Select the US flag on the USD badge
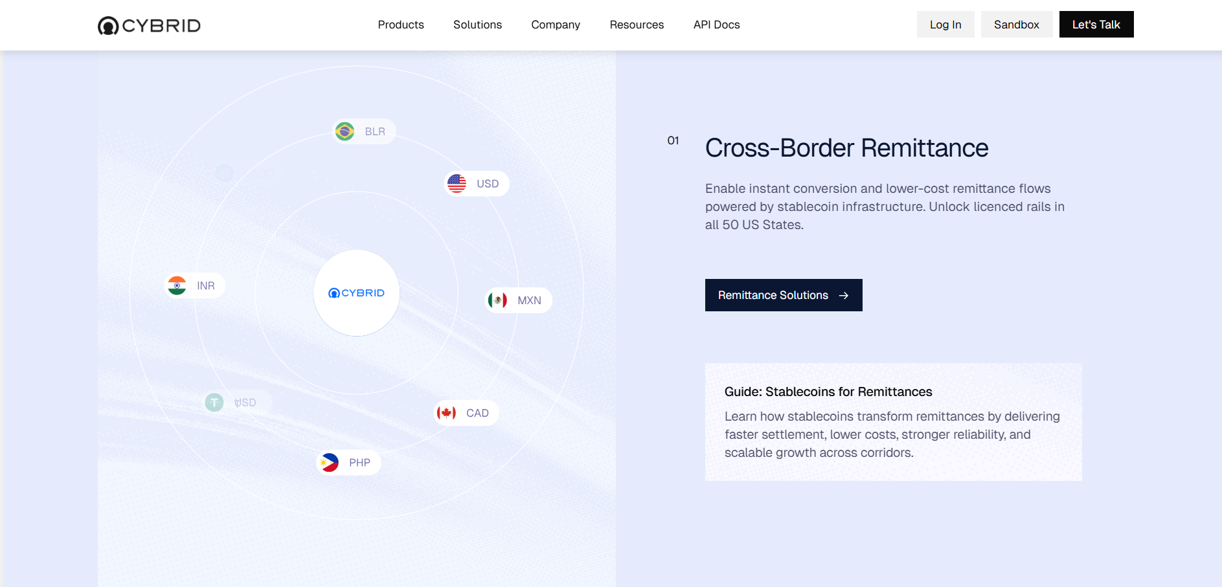This screenshot has height=587, width=1222. point(458,183)
